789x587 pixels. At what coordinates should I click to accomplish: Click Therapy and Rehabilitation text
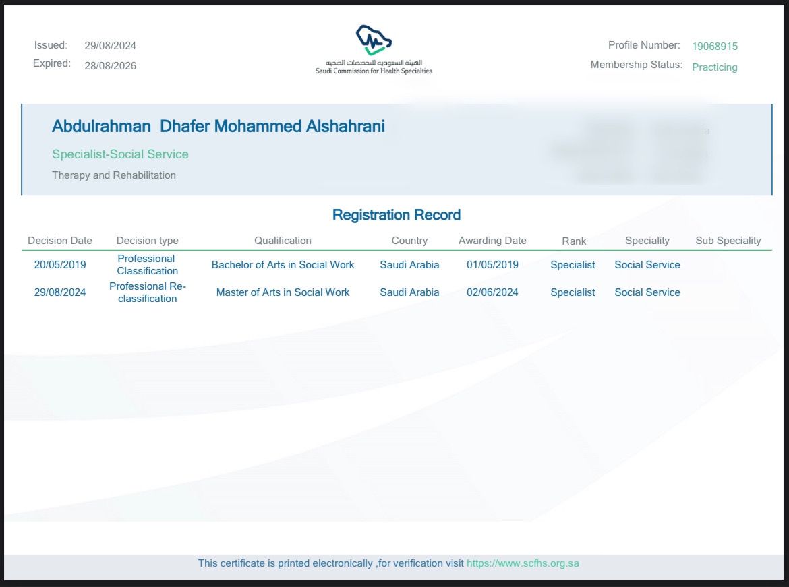(114, 175)
